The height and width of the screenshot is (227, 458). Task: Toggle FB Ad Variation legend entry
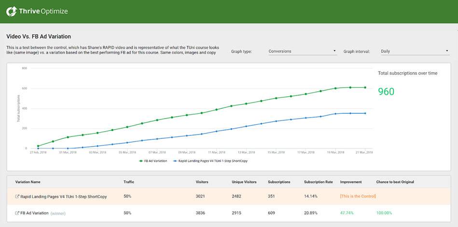(153, 161)
